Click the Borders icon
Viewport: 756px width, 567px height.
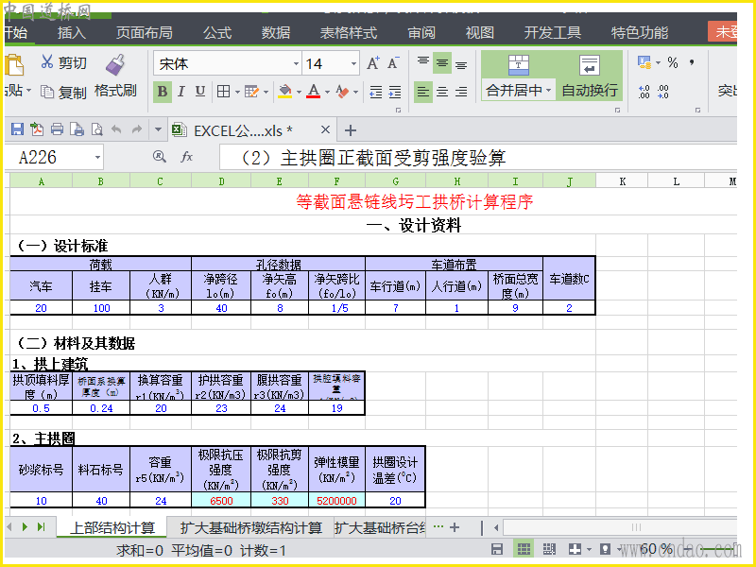pos(223,91)
